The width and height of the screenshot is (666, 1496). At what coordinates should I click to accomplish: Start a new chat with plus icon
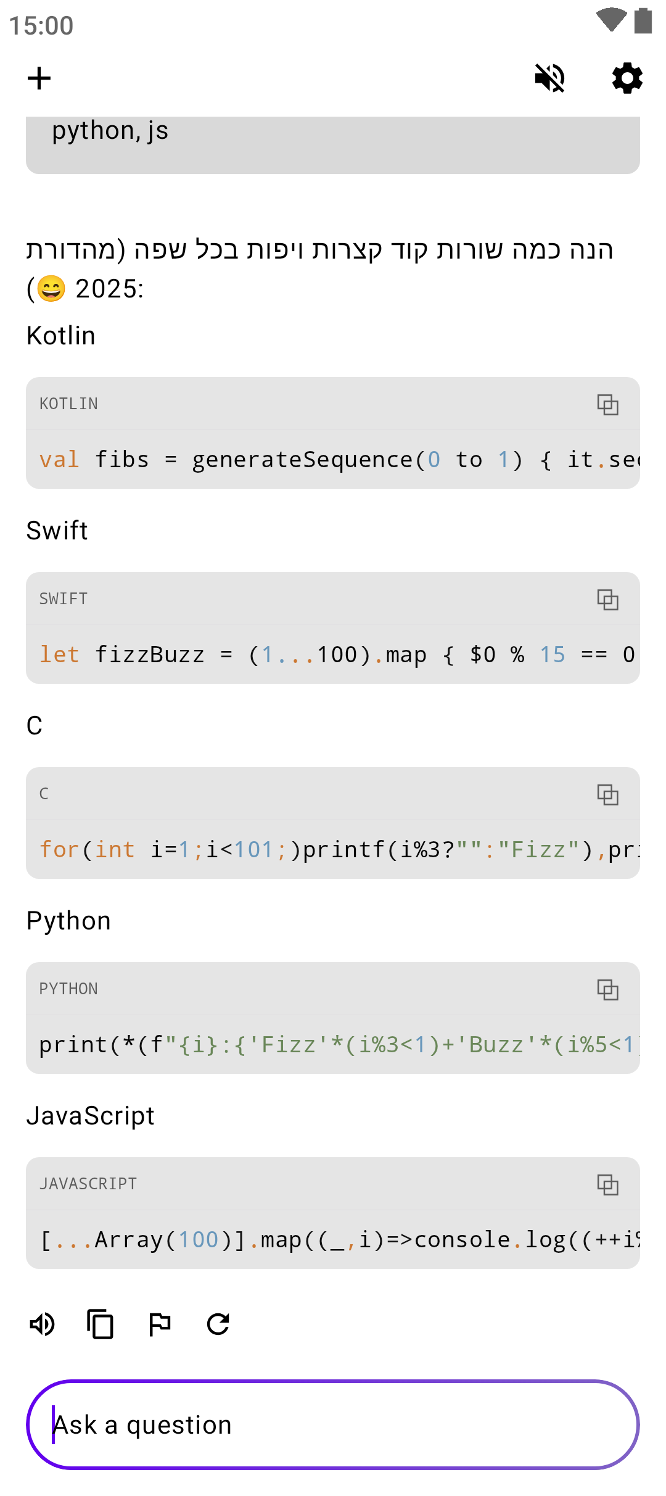point(39,78)
